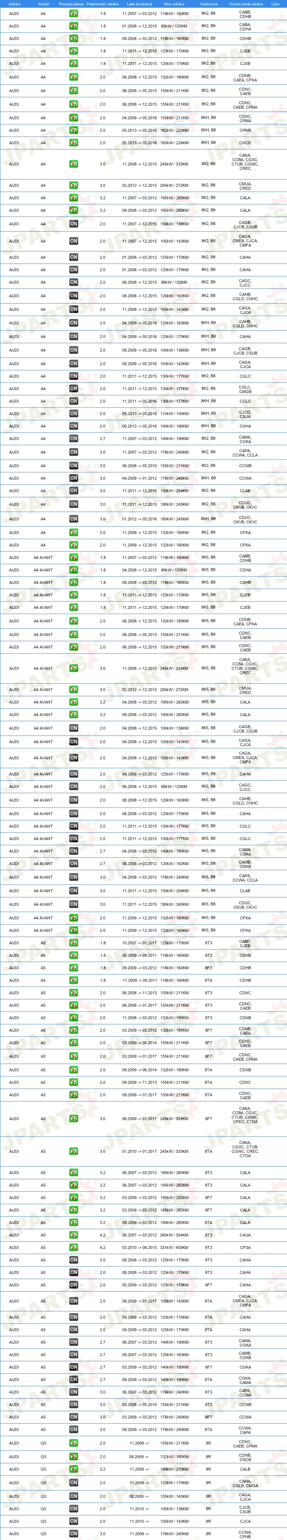Click the power value 331kW / 450KM

tap(174, 1247)
